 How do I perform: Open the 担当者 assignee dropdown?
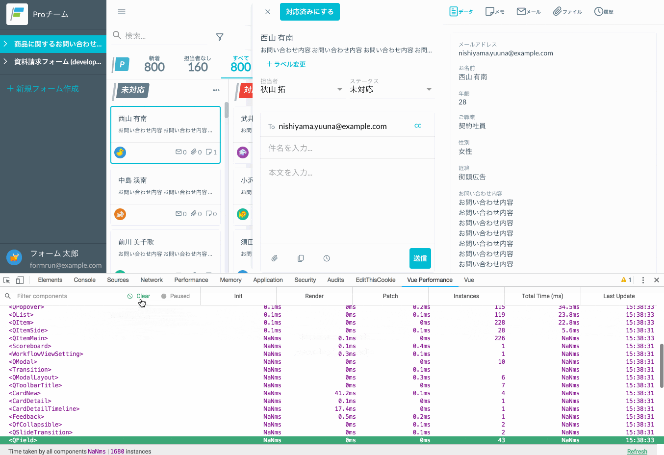point(339,89)
